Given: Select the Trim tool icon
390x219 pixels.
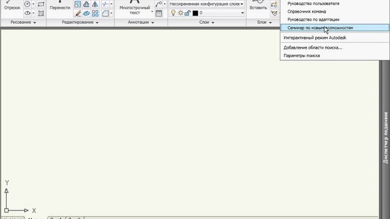Looking at the screenshot, I should 105,4.
